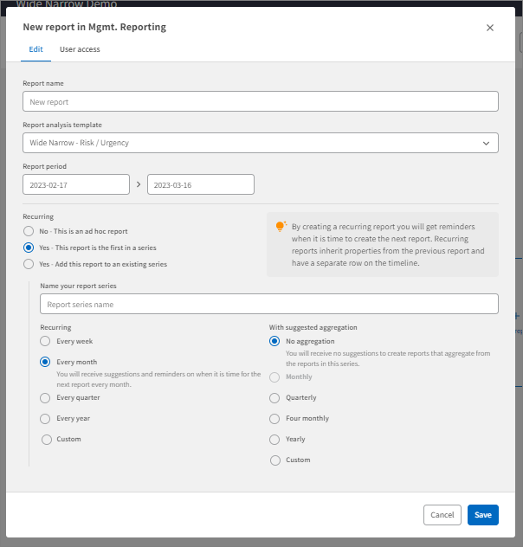Click the lightbulb hint icon
The image size is (523, 547).
click(281, 226)
